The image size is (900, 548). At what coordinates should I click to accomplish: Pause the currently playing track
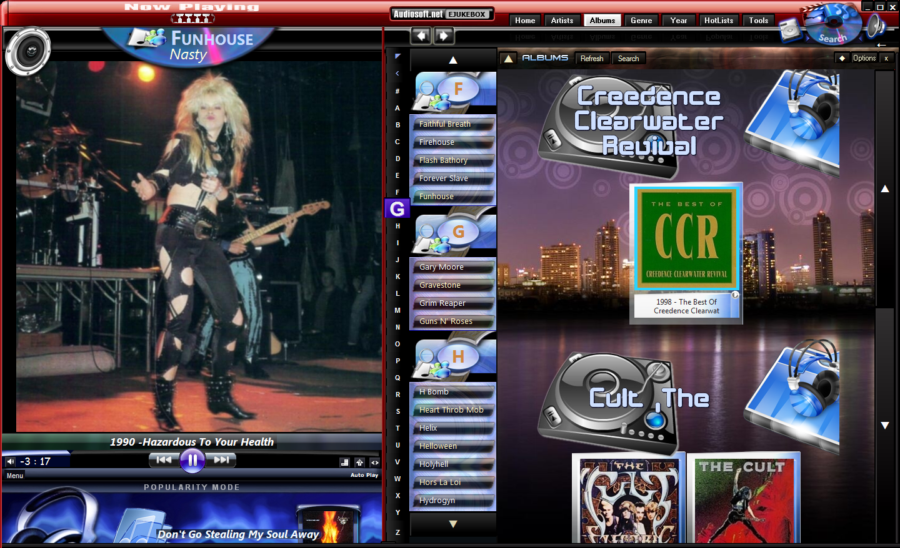192,461
